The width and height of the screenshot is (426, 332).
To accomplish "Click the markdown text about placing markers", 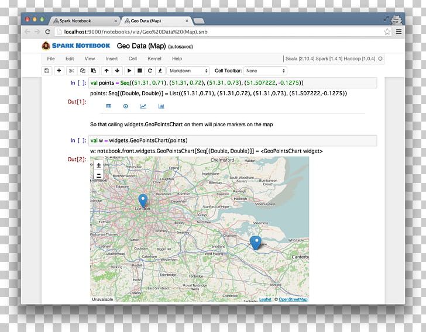I will 181,124.
